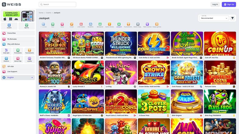Switch to the Casino sidebar tab
The image size is (239, 134).
[9, 26]
